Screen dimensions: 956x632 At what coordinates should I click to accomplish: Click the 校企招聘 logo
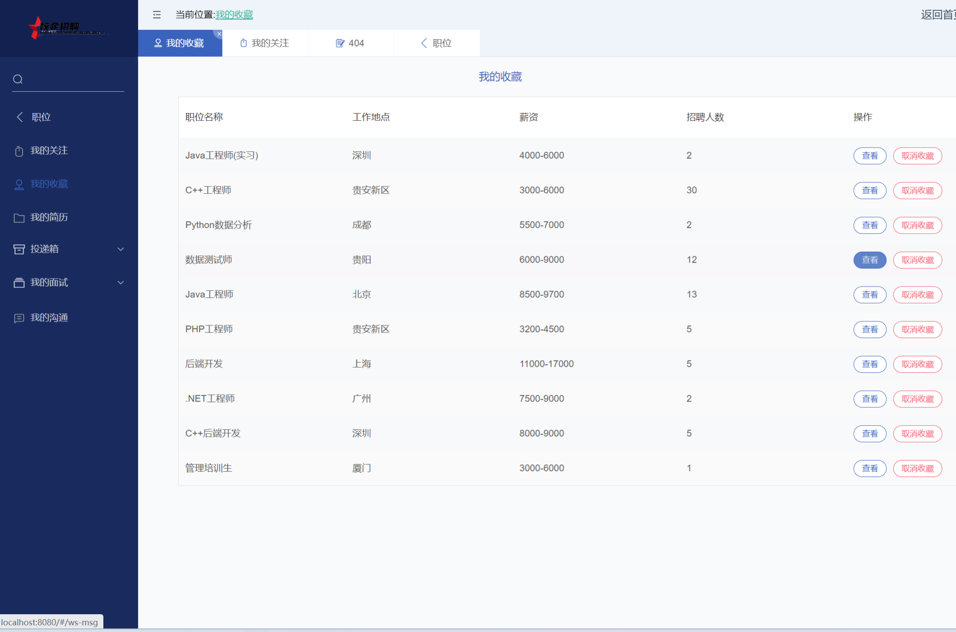pyautogui.click(x=67, y=28)
